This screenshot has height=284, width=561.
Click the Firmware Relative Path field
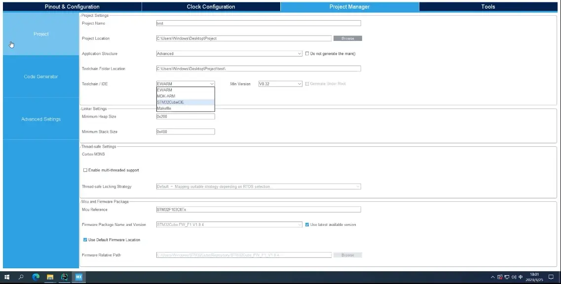pos(244,255)
